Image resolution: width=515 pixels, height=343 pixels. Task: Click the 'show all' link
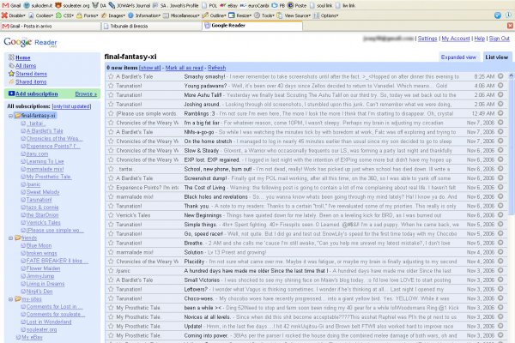click(149, 68)
